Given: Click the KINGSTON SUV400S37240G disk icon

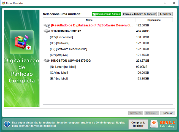Looking at the screenshot, I should click(47, 61).
